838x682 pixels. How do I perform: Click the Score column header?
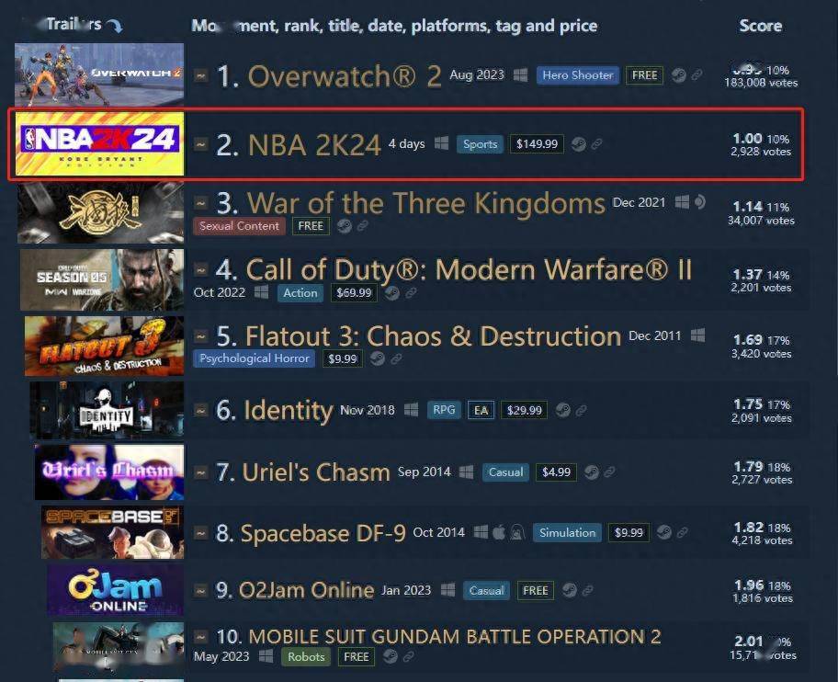(761, 26)
